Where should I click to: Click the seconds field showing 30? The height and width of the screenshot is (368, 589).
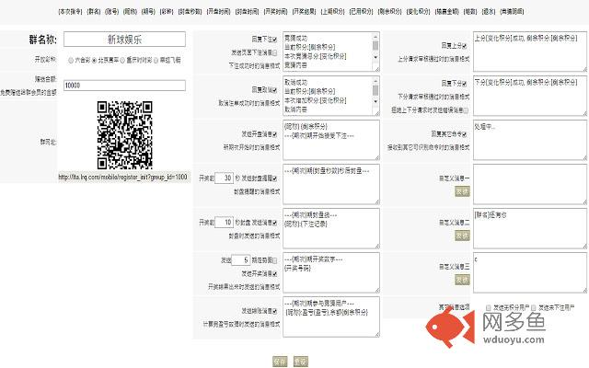coord(225,178)
